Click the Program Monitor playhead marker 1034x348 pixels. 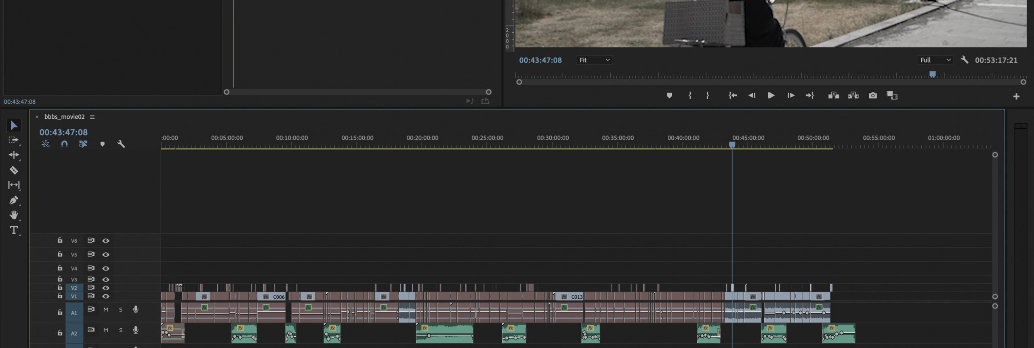(932, 74)
